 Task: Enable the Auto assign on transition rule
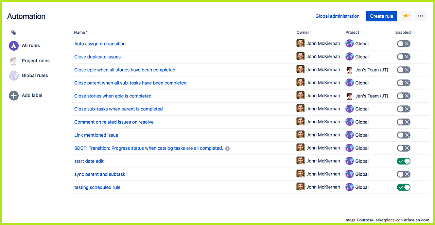[x=403, y=44]
